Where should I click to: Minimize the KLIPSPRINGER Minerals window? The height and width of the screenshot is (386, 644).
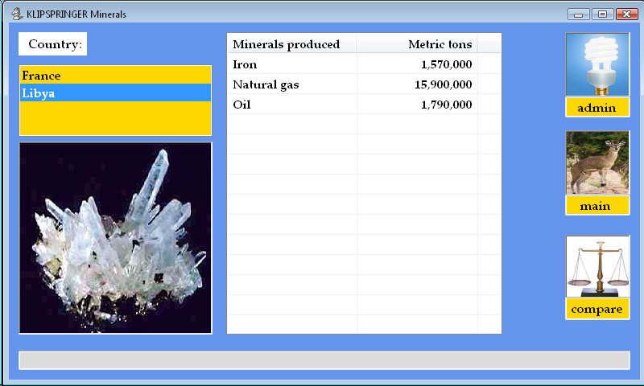(578, 14)
